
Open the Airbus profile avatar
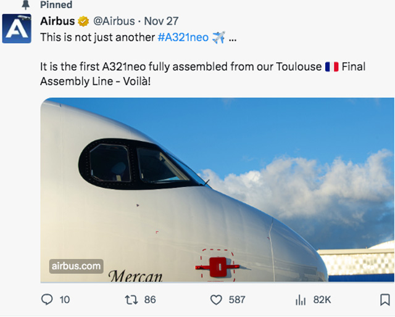(x=17, y=28)
